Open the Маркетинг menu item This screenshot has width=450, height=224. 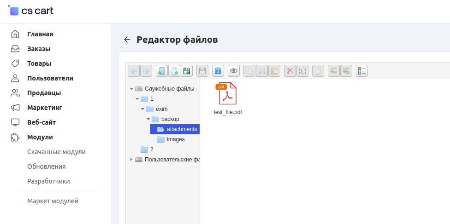click(x=45, y=108)
